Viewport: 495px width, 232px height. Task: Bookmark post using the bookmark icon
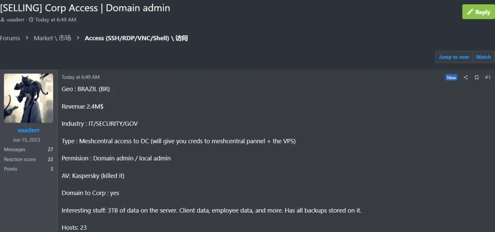[x=476, y=77]
